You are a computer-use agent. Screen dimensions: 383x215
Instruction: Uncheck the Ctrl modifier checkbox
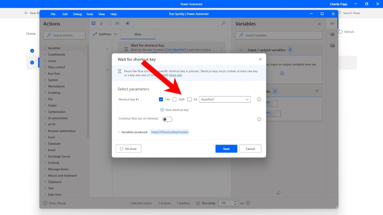point(161,99)
